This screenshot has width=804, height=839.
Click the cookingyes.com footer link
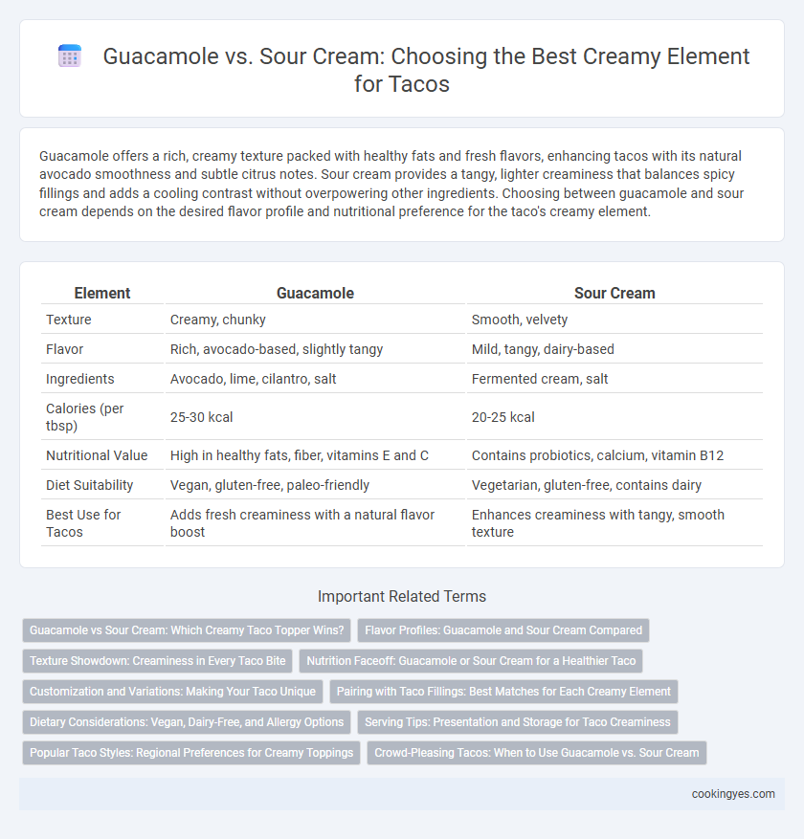pyautogui.click(x=733, y=794)
